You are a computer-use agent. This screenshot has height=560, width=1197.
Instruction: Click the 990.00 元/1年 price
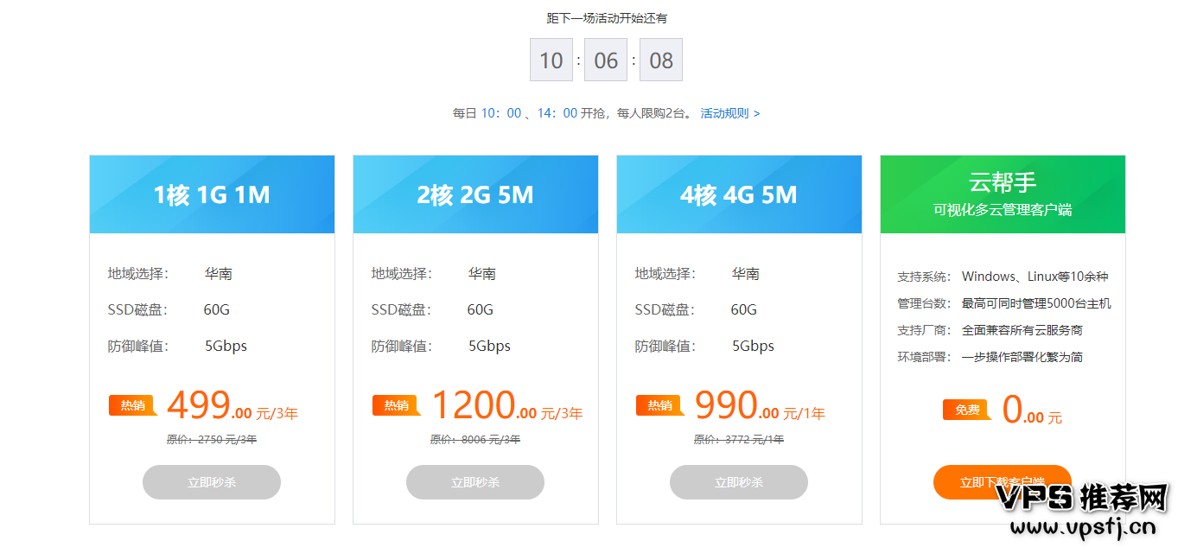pos(760,405)
